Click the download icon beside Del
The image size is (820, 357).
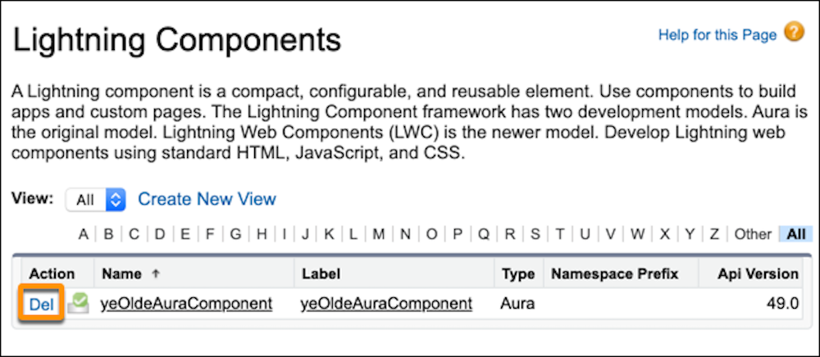click(78, 304)
